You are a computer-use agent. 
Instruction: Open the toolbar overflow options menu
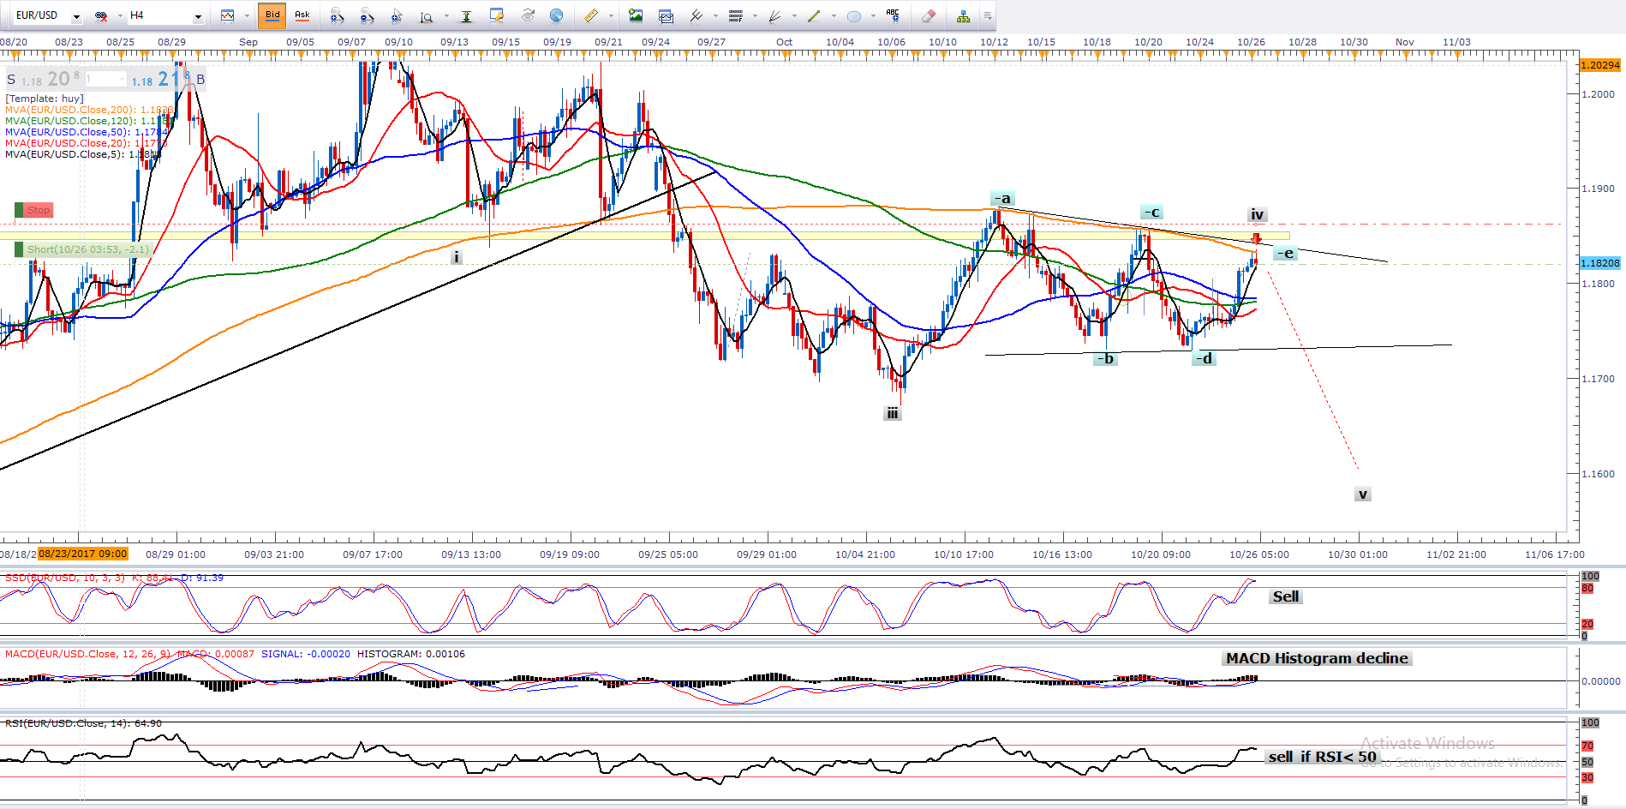point(988,15)
